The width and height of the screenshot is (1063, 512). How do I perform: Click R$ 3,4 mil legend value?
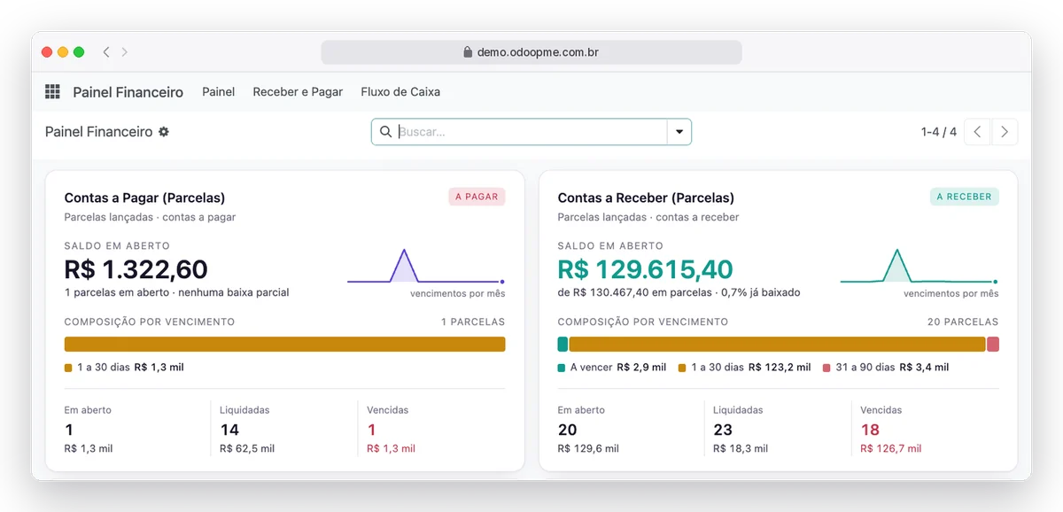pyautogui.click(x=924, y=368)
